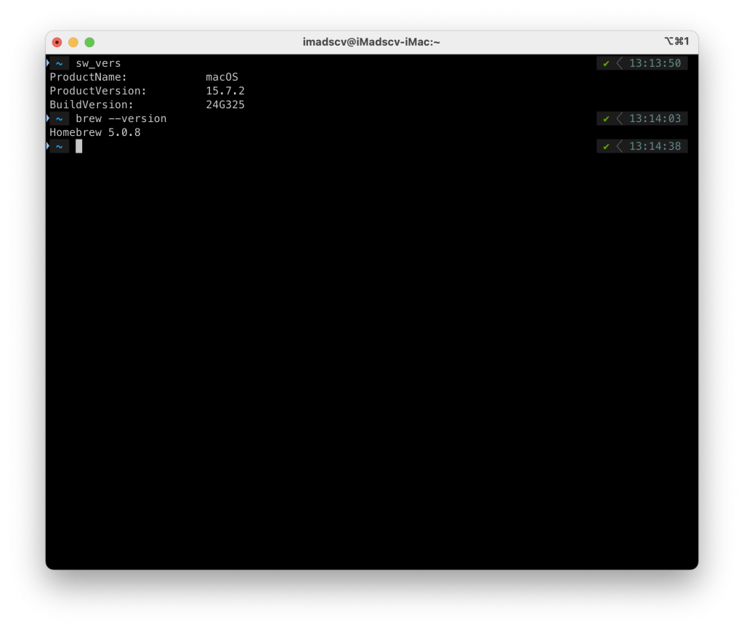
Task: Click the green checkmark beside 13:14:38
Action: (x=606, y=147)
